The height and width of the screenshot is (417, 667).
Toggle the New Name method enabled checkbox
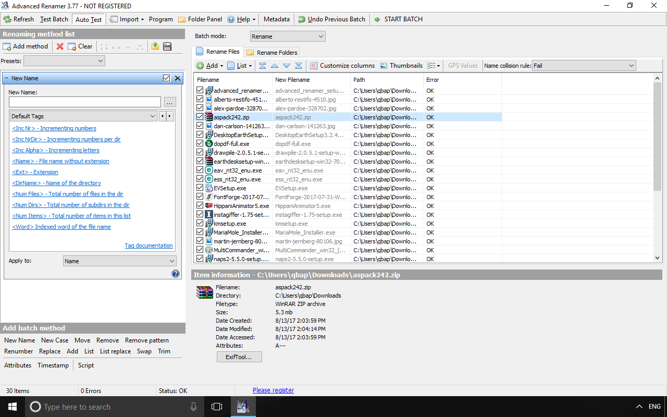[167, 78]
